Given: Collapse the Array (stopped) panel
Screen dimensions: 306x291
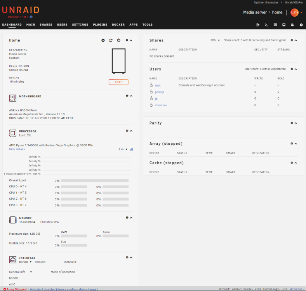Looking at the screenshot, I should (296, 144).
